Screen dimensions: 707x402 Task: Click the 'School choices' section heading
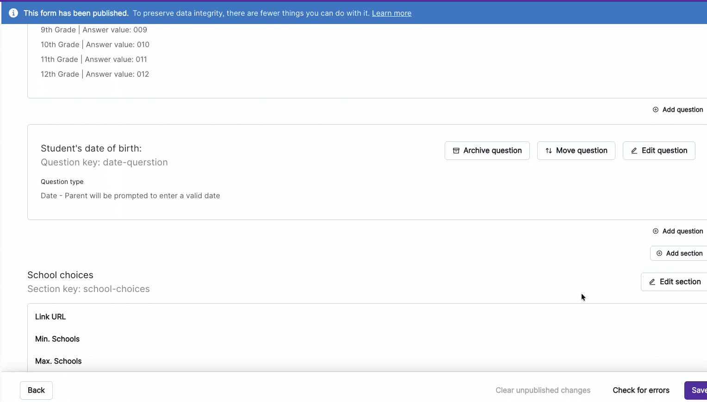pyautogui.click(x=60, y=275)
